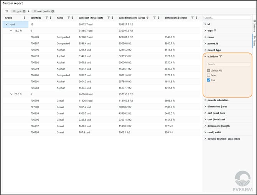257x195 pixels.
Task: Click filter icon on sum(cost | total_cost) column
Action: pos(109,18)
